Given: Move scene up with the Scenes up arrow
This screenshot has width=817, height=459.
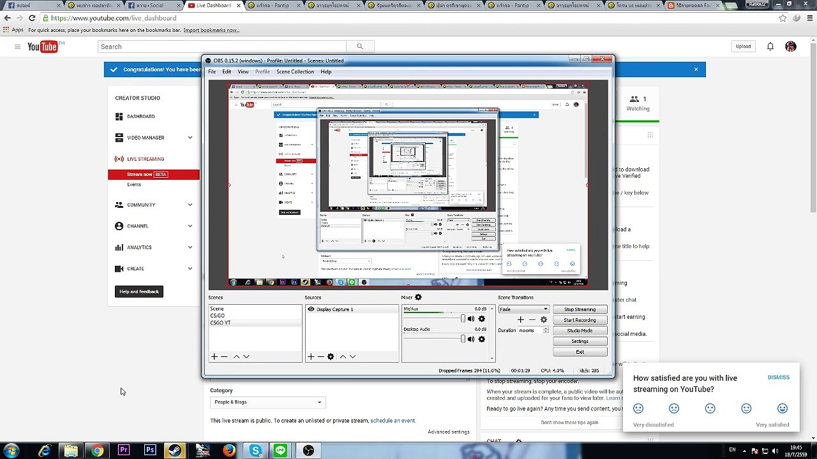Looking at the screenshot, I should pos(236,357).
